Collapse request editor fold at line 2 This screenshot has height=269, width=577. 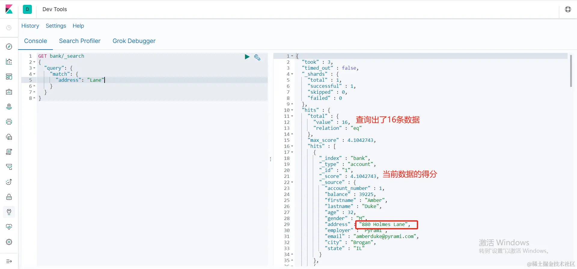[x=34, y=62]
